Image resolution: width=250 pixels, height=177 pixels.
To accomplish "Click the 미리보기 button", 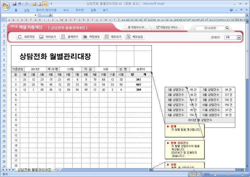I will 48,37.
